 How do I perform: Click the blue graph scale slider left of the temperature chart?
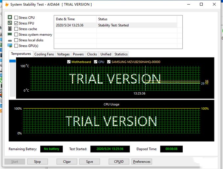12,61
